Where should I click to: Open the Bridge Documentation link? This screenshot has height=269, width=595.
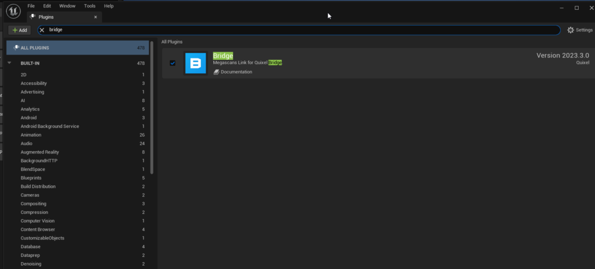click(x=236, y=72)
